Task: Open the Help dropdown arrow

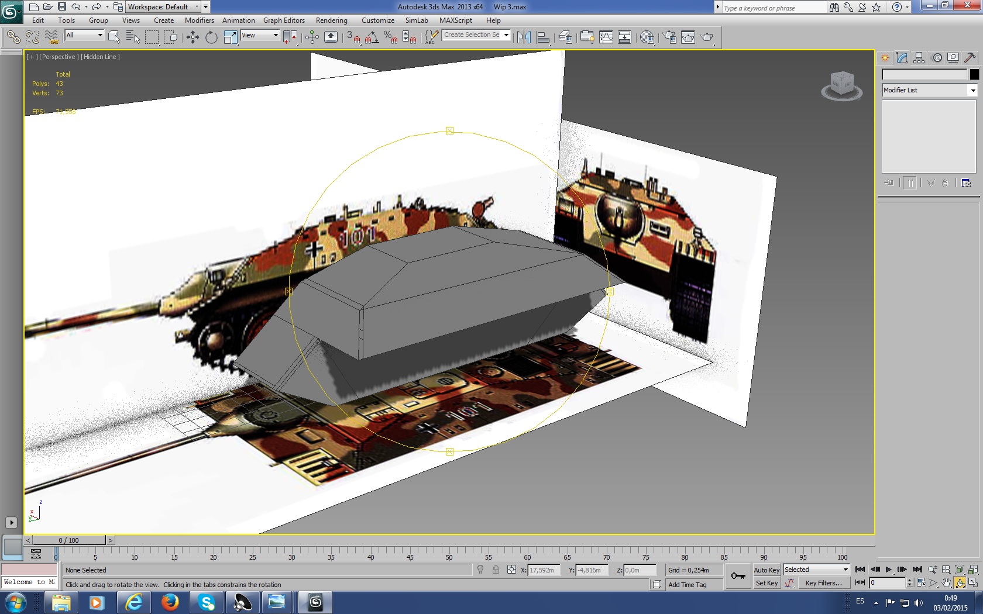Action: click(x=907, y=7)
